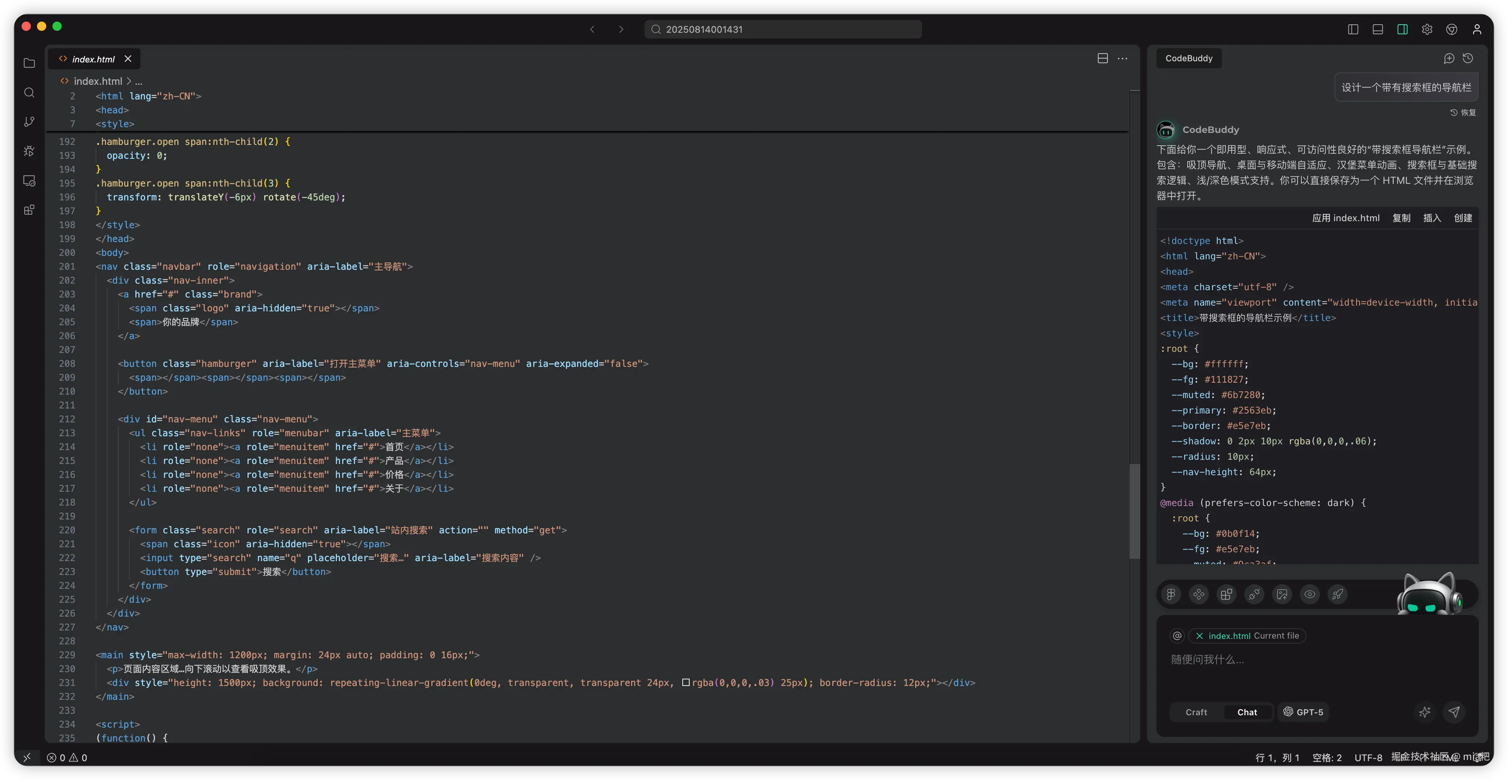The image size is (1508, 780).
Task: Toggle the bottom panel layout icon
Action: tap(1377, 29)
